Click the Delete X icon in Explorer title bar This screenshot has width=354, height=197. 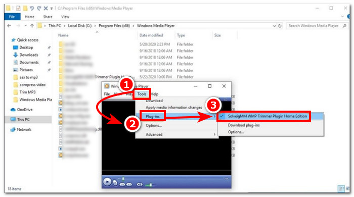pos(46,9)
